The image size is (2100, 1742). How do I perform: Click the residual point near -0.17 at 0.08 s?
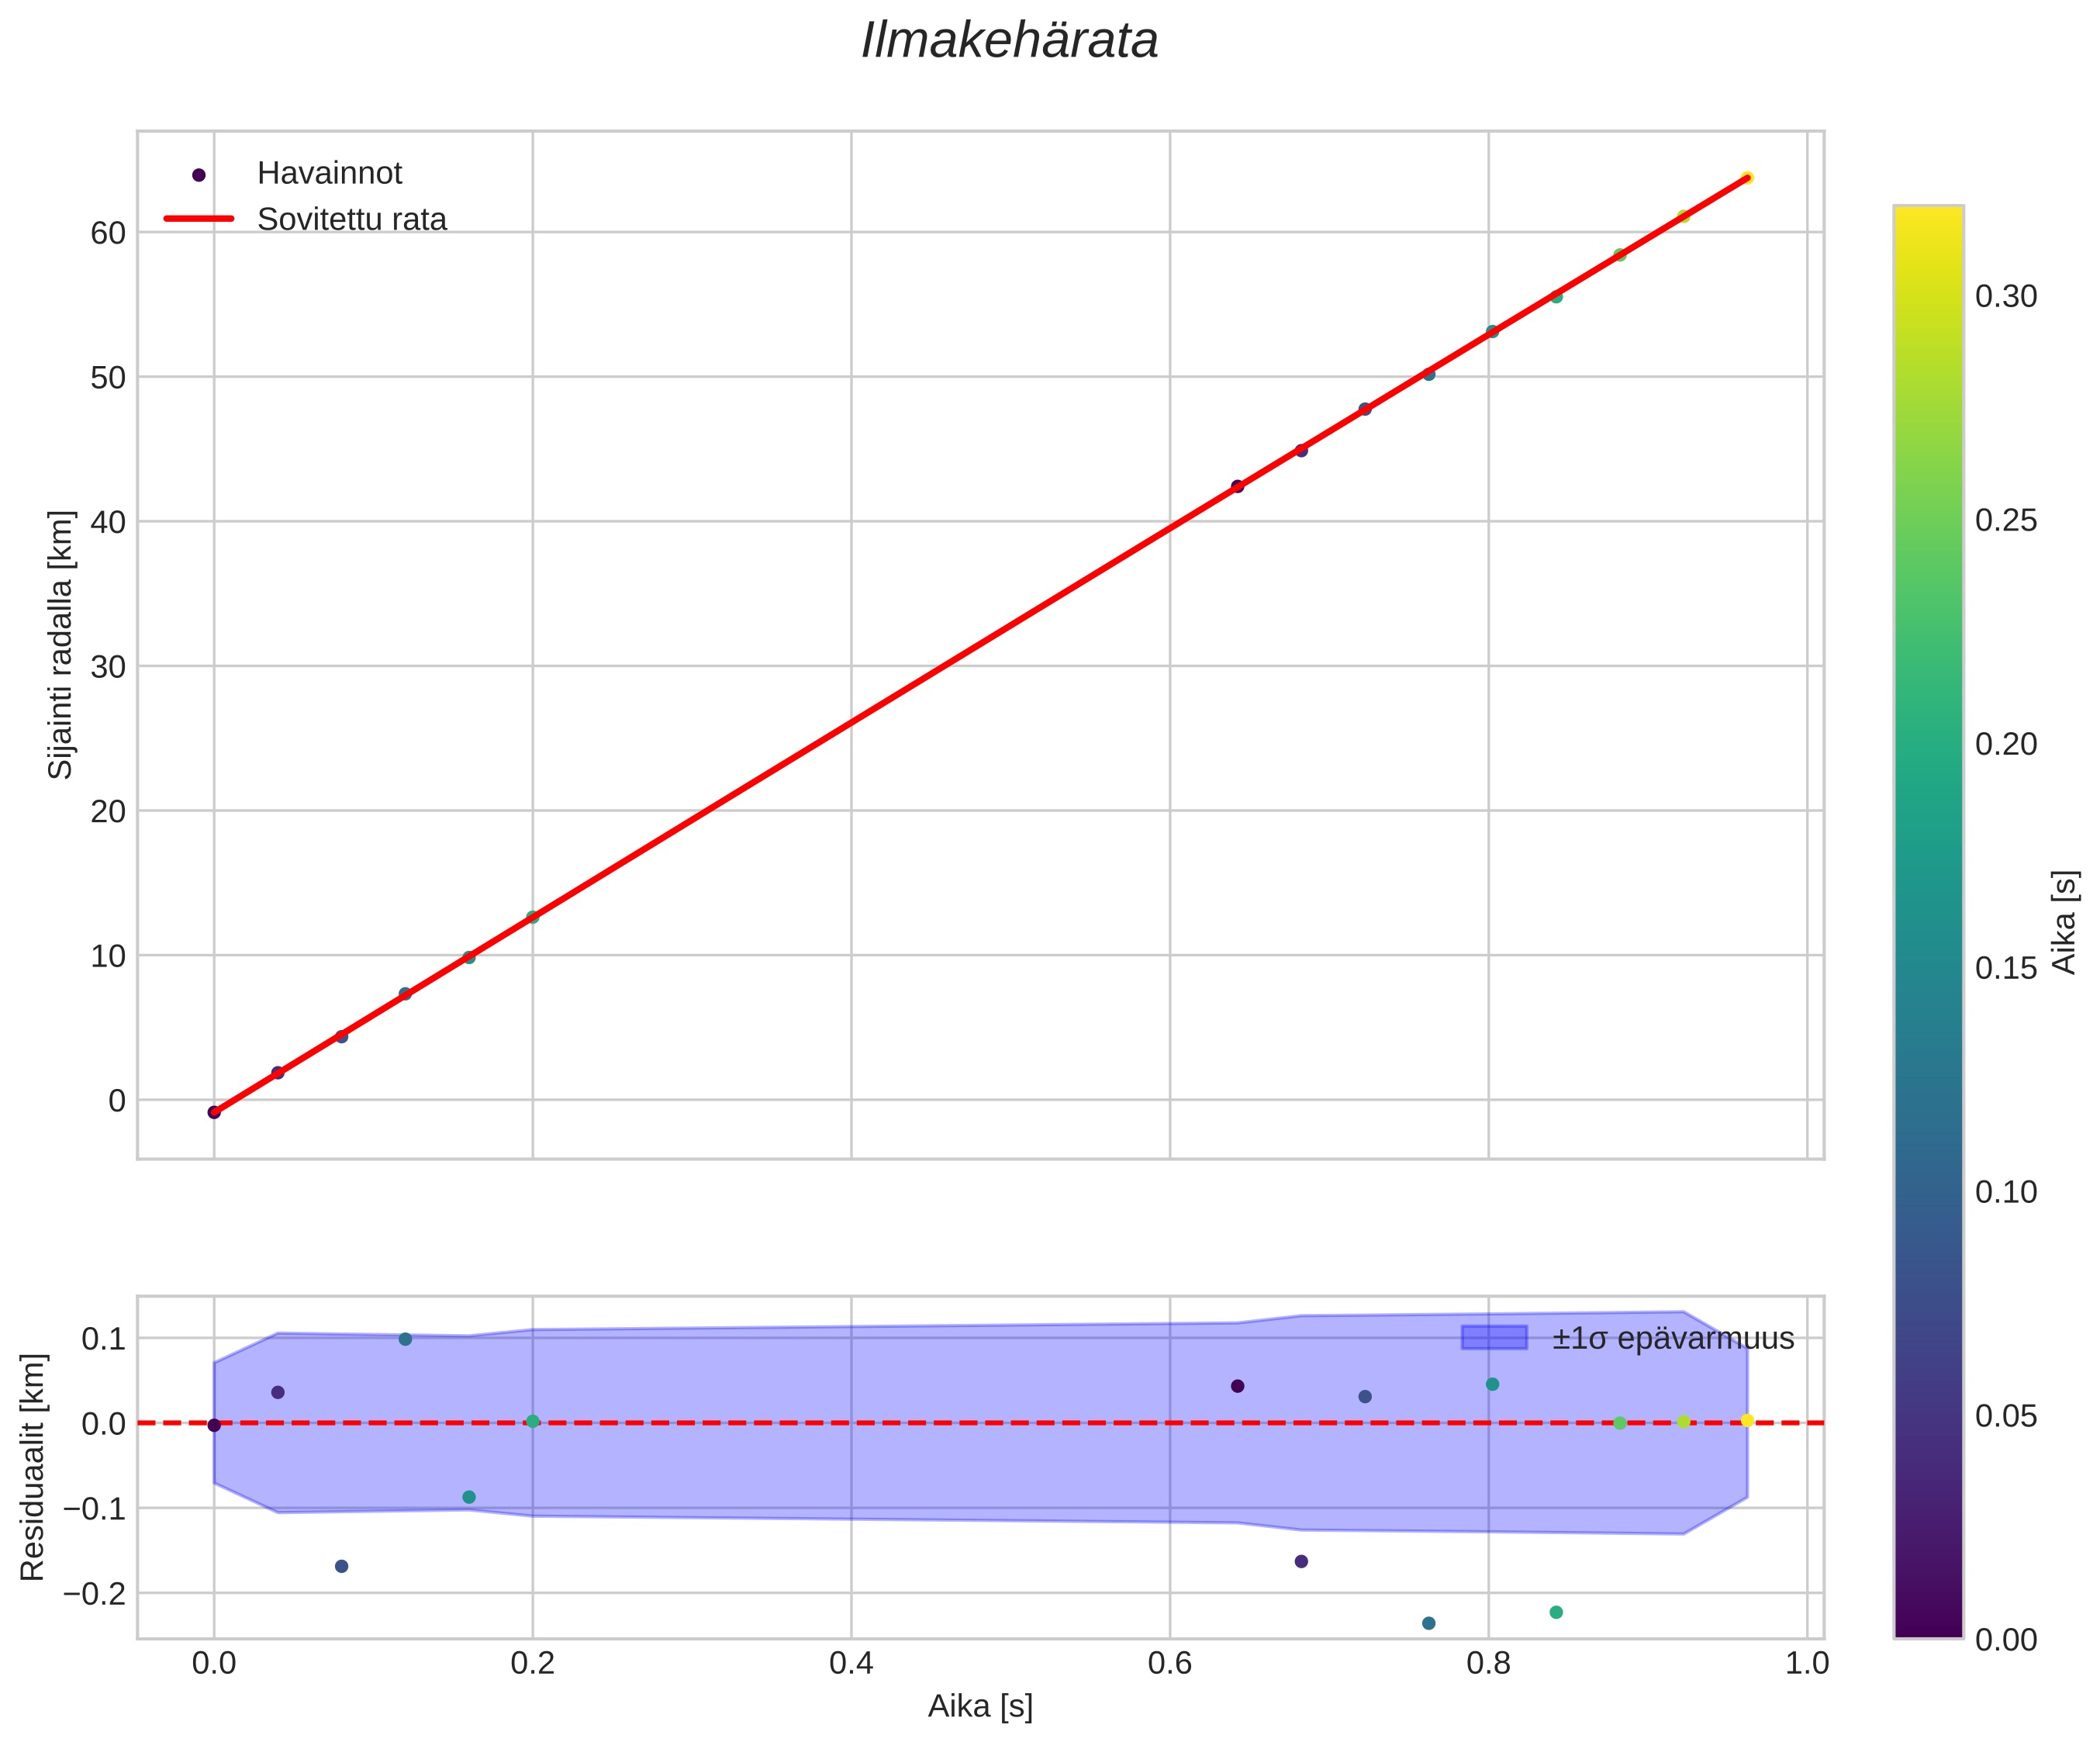(x=341, y=1566)
